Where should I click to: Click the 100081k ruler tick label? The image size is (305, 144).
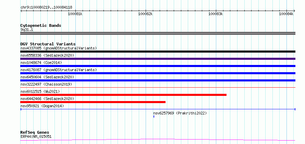[x=75, y=14]
